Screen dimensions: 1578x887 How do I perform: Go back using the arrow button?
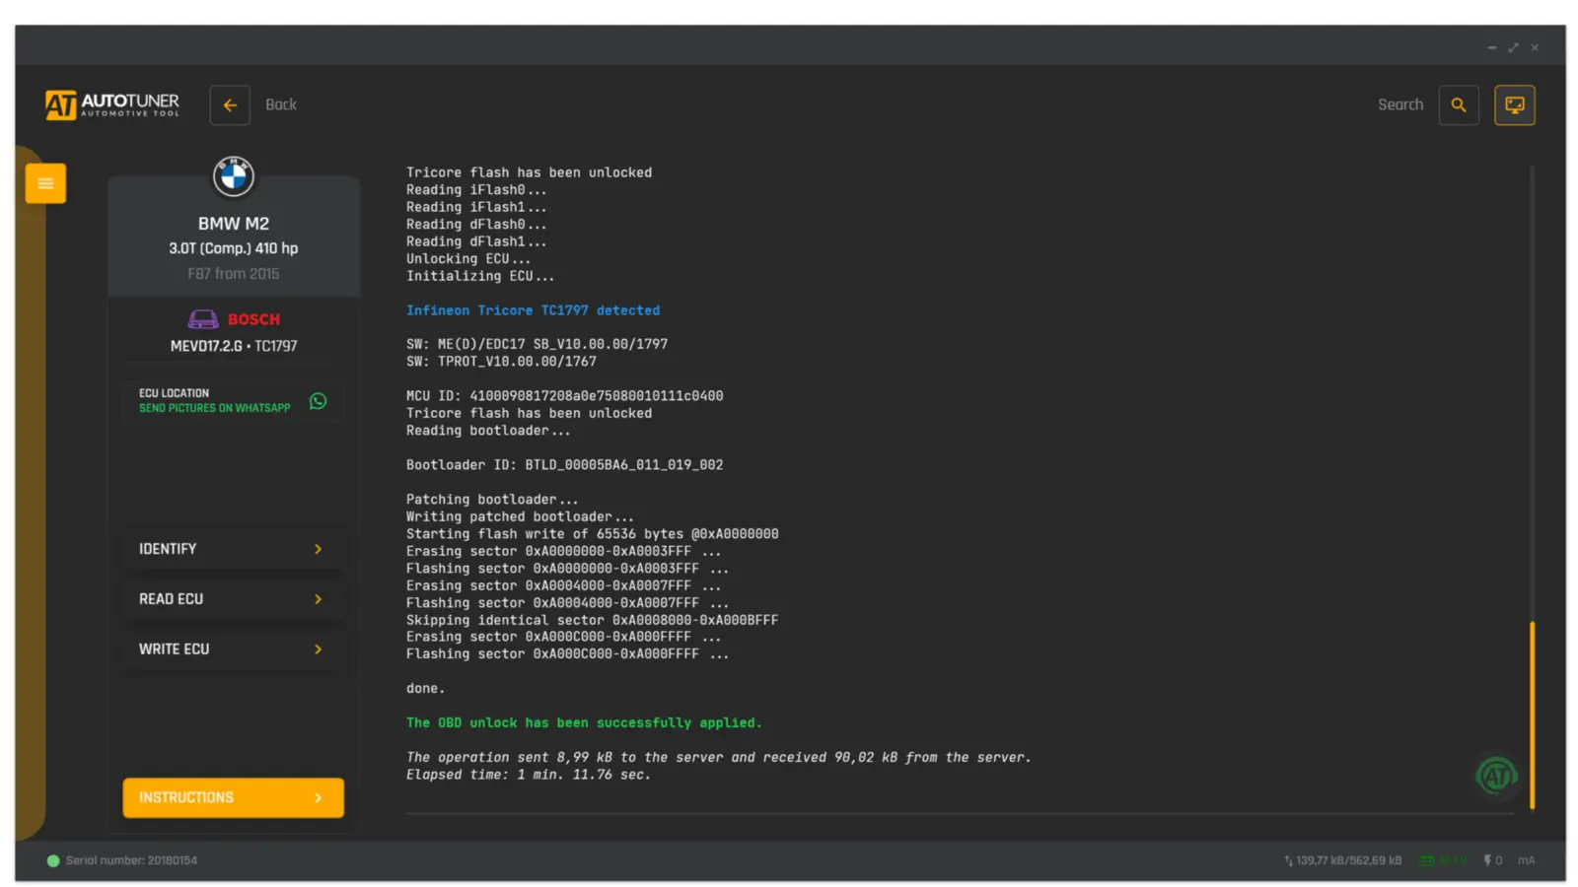pos(230,105)
